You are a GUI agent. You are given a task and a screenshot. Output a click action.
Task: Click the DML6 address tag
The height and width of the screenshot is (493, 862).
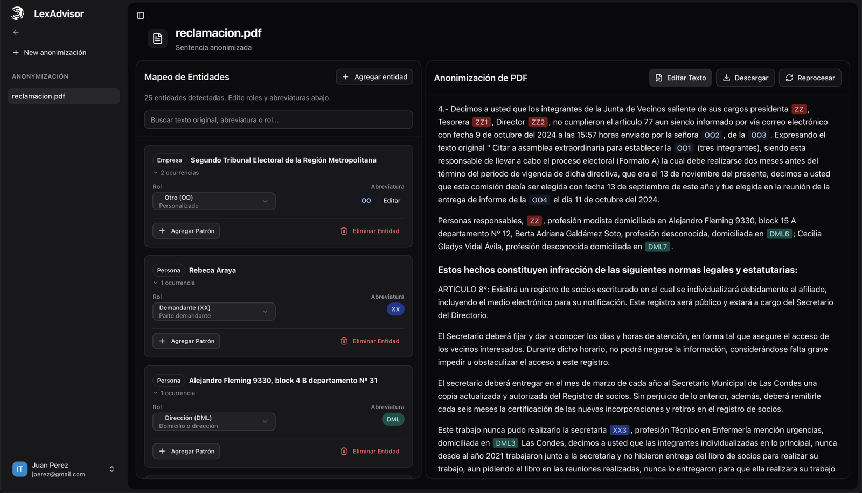tap(779, 234)
